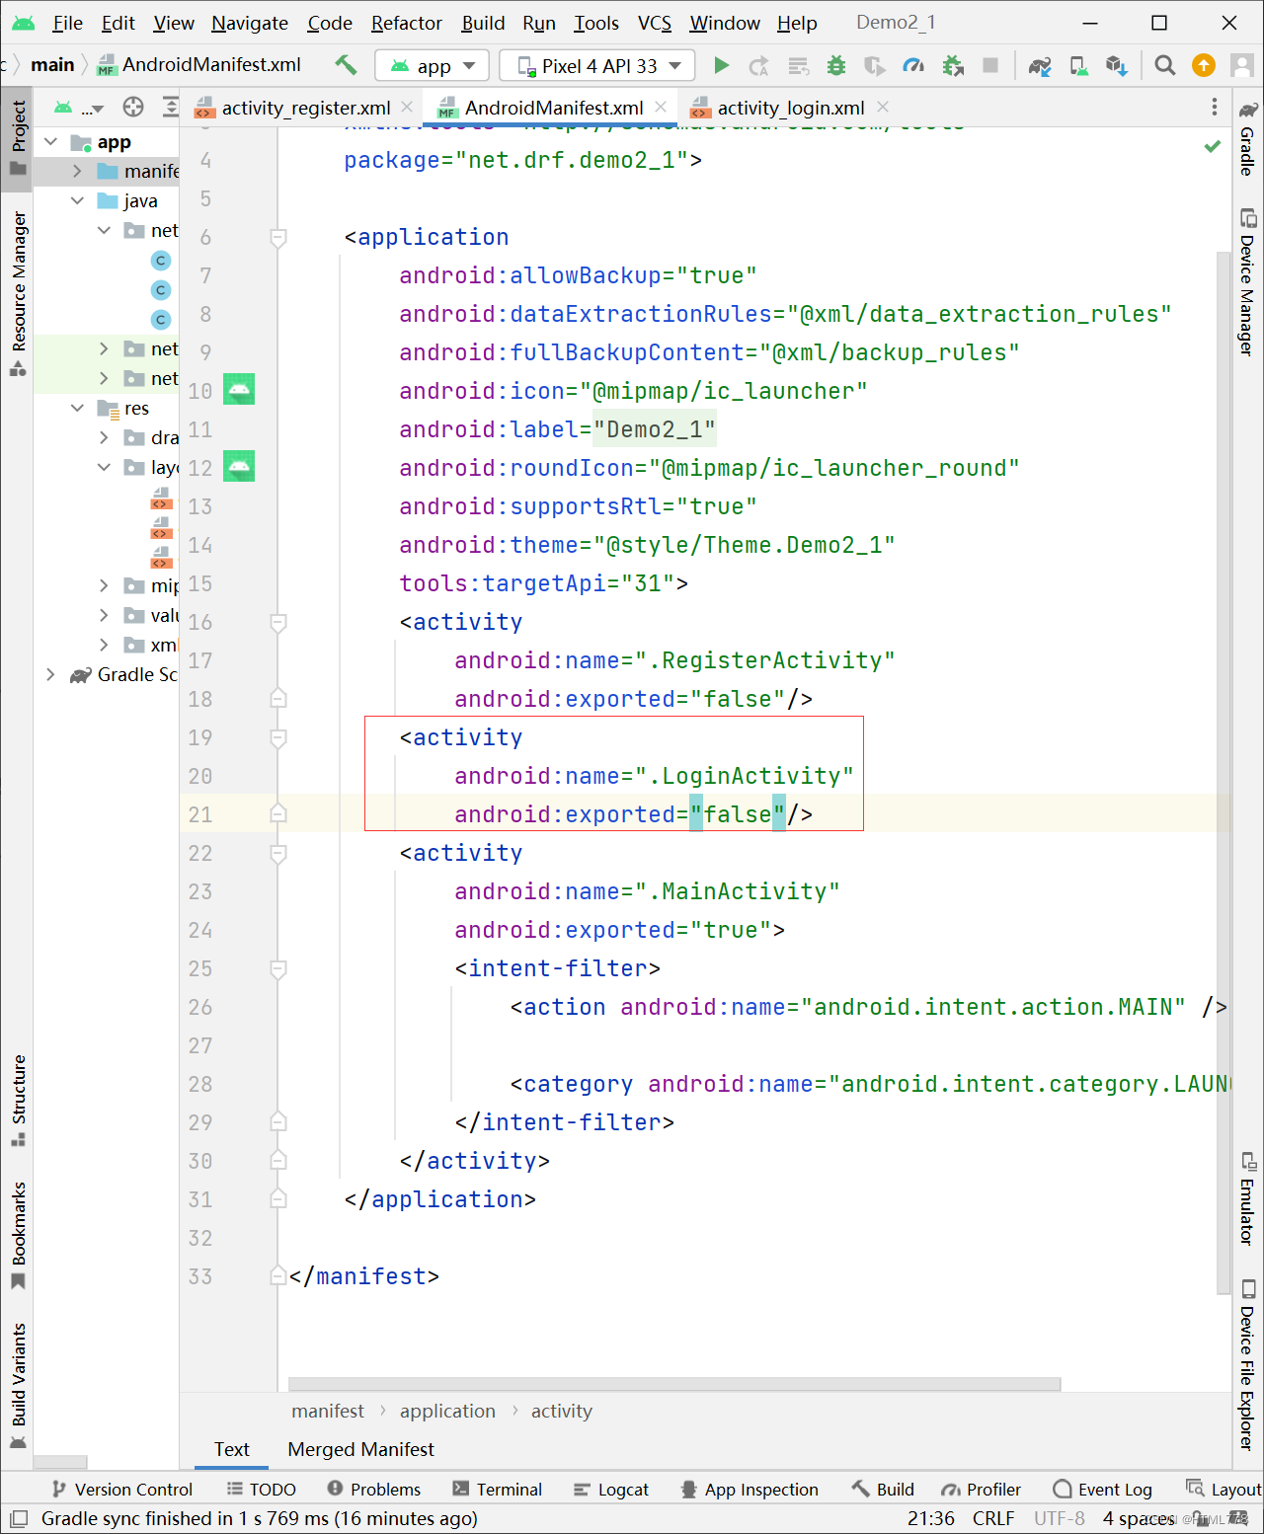Collapse the res folder node
This screenshot has height=1534, width=1264.
pos(77,409)
